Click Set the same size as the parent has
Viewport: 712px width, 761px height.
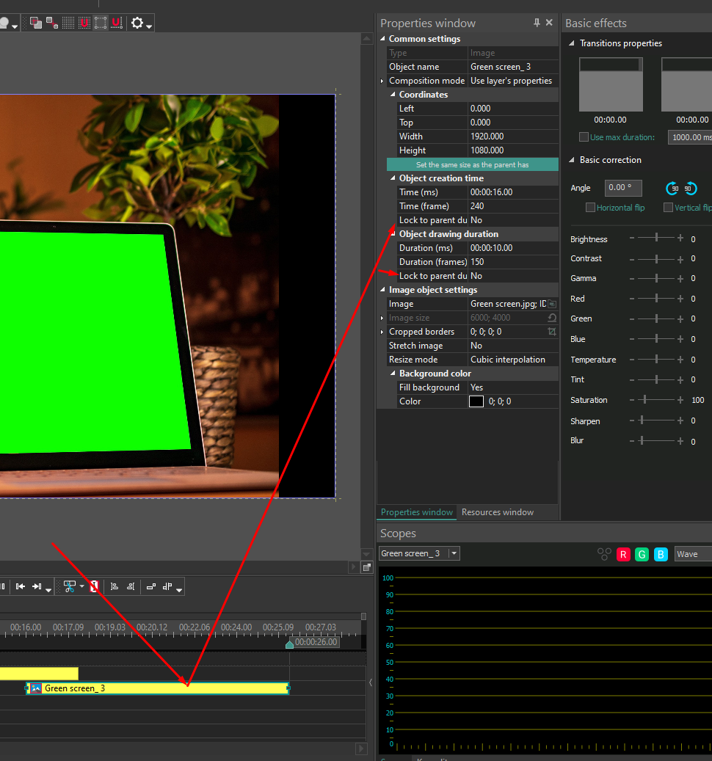click(473, 164)
